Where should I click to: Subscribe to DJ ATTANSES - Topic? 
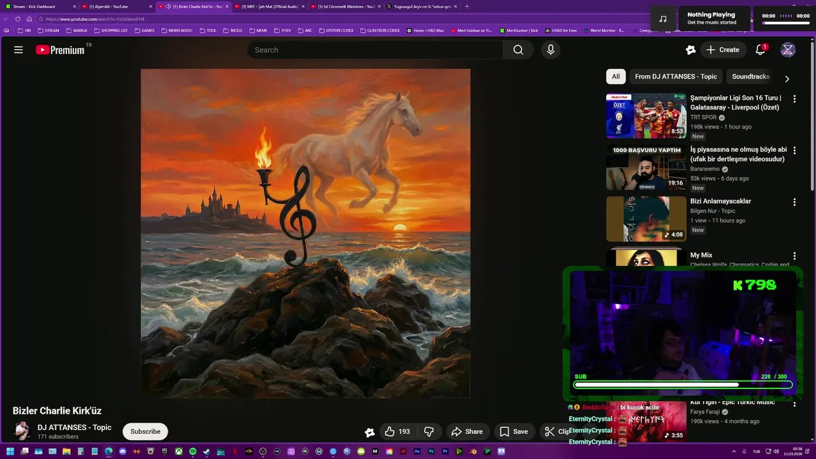(x=145, y=432)
